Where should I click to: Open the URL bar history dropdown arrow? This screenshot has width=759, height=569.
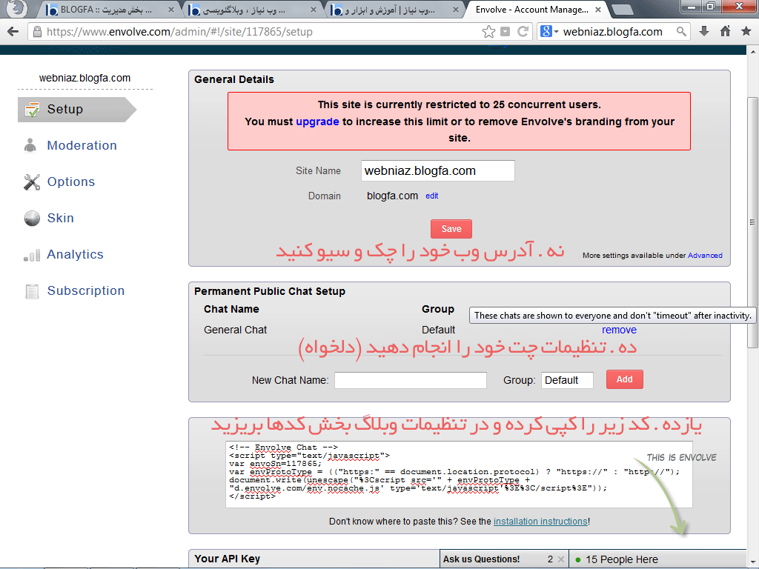point(505,32)
